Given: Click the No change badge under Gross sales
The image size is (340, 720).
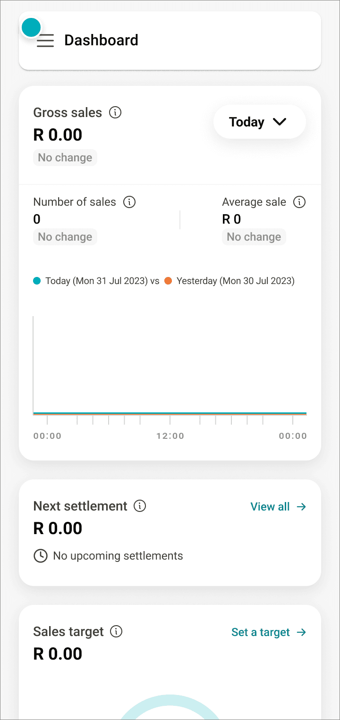Looking at the screenshot, I should [65, 158].
